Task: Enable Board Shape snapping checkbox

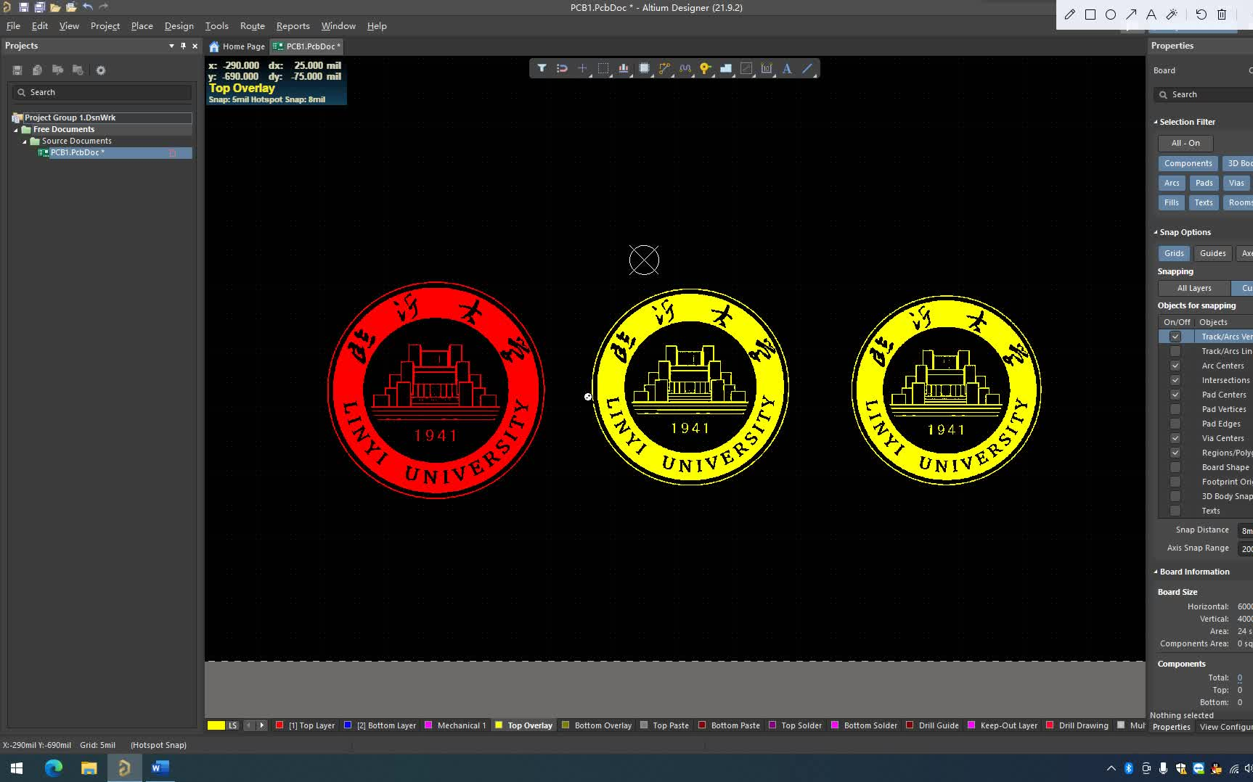Action: 1175,467
